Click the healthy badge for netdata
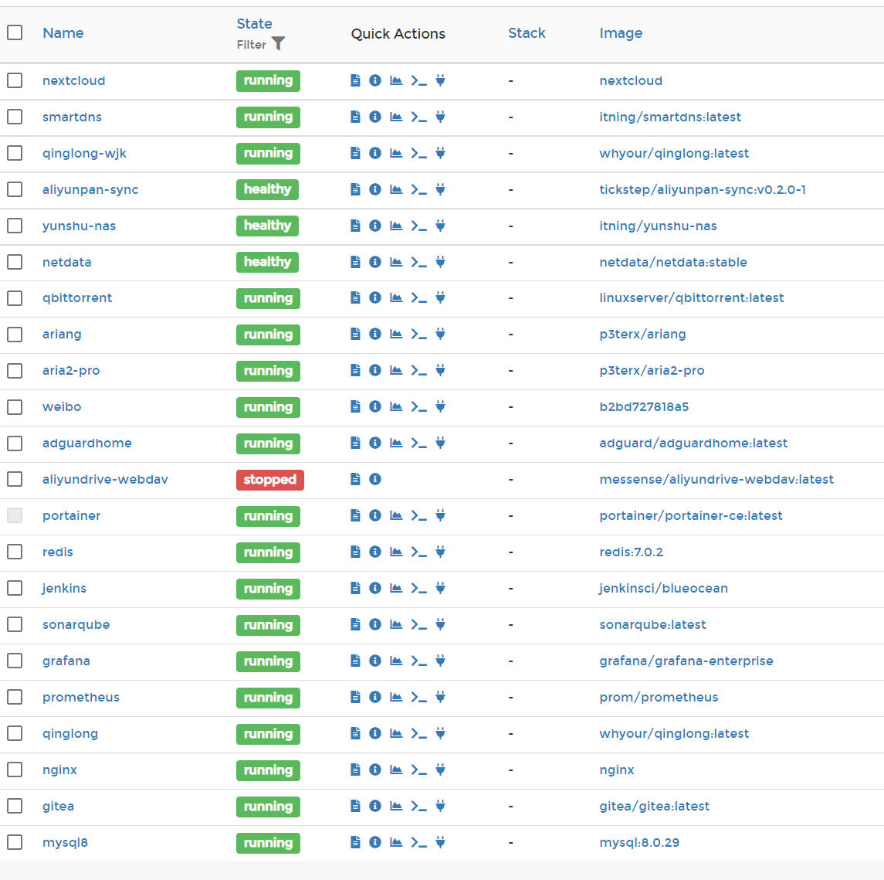The width and height of the screenshot is (884, 880). pyautogui.click(x=267, y=262)
